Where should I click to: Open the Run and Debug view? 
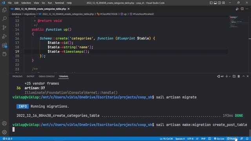coord(4,36)
